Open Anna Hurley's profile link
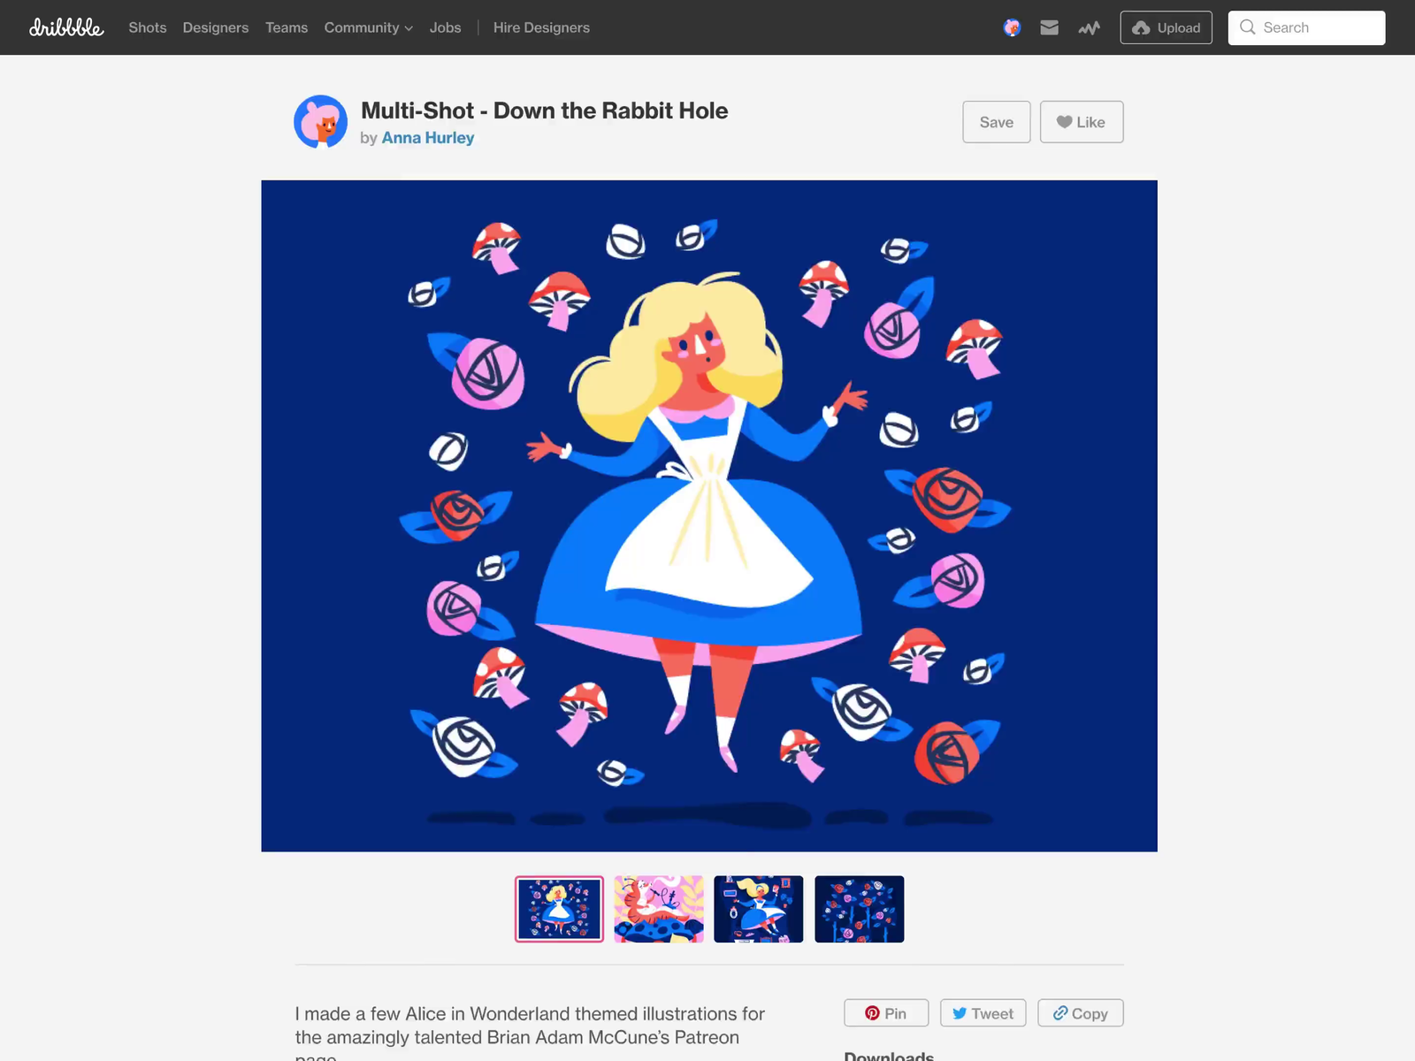Screen dimensions: 1415x1061 point(427,137)
